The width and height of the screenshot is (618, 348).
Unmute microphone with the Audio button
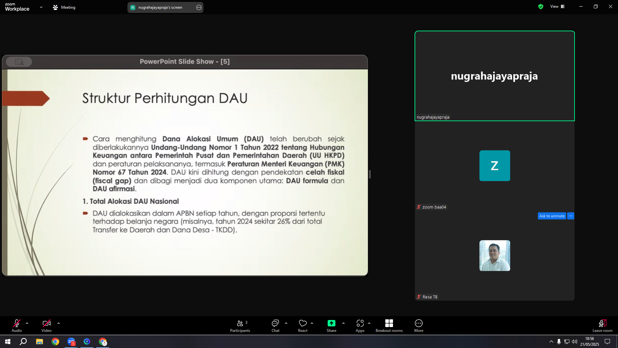17,325
